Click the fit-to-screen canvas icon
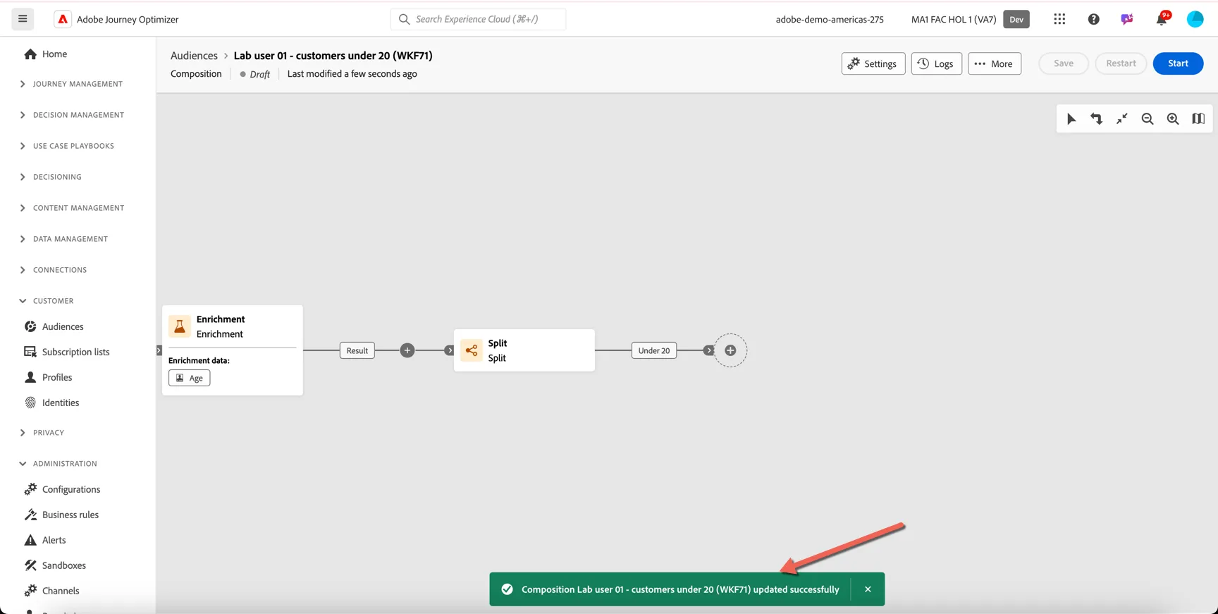1218x614 pixels. 1122,118
